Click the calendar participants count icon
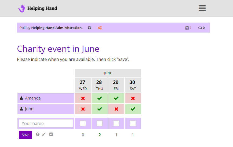233x147 pixels. (x=187, y=28)
